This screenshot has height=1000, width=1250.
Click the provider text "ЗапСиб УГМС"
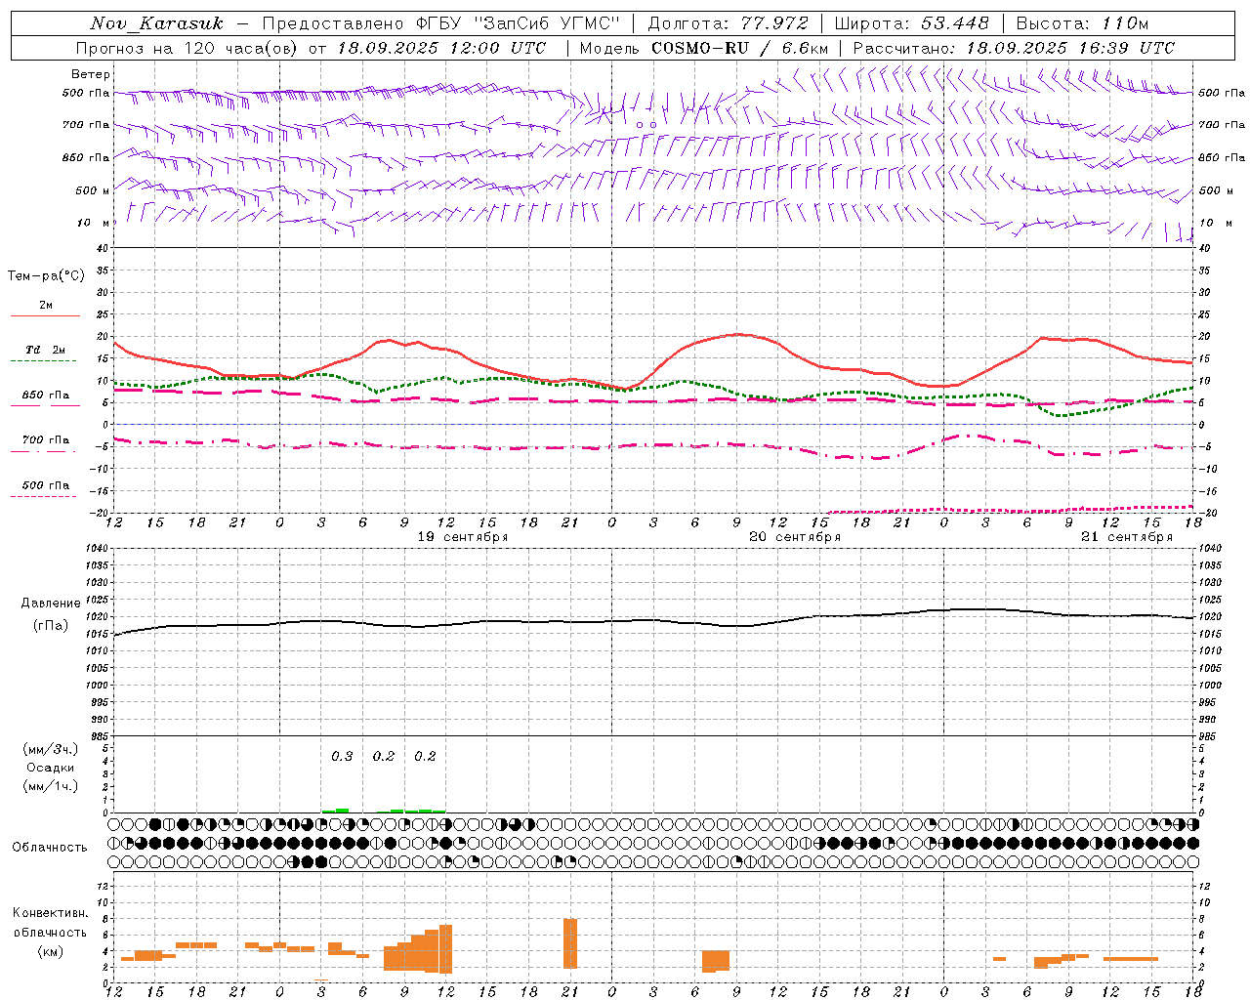548,23
